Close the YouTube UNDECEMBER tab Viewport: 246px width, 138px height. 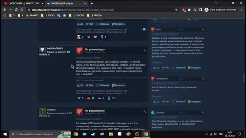[x=42, y=3]
